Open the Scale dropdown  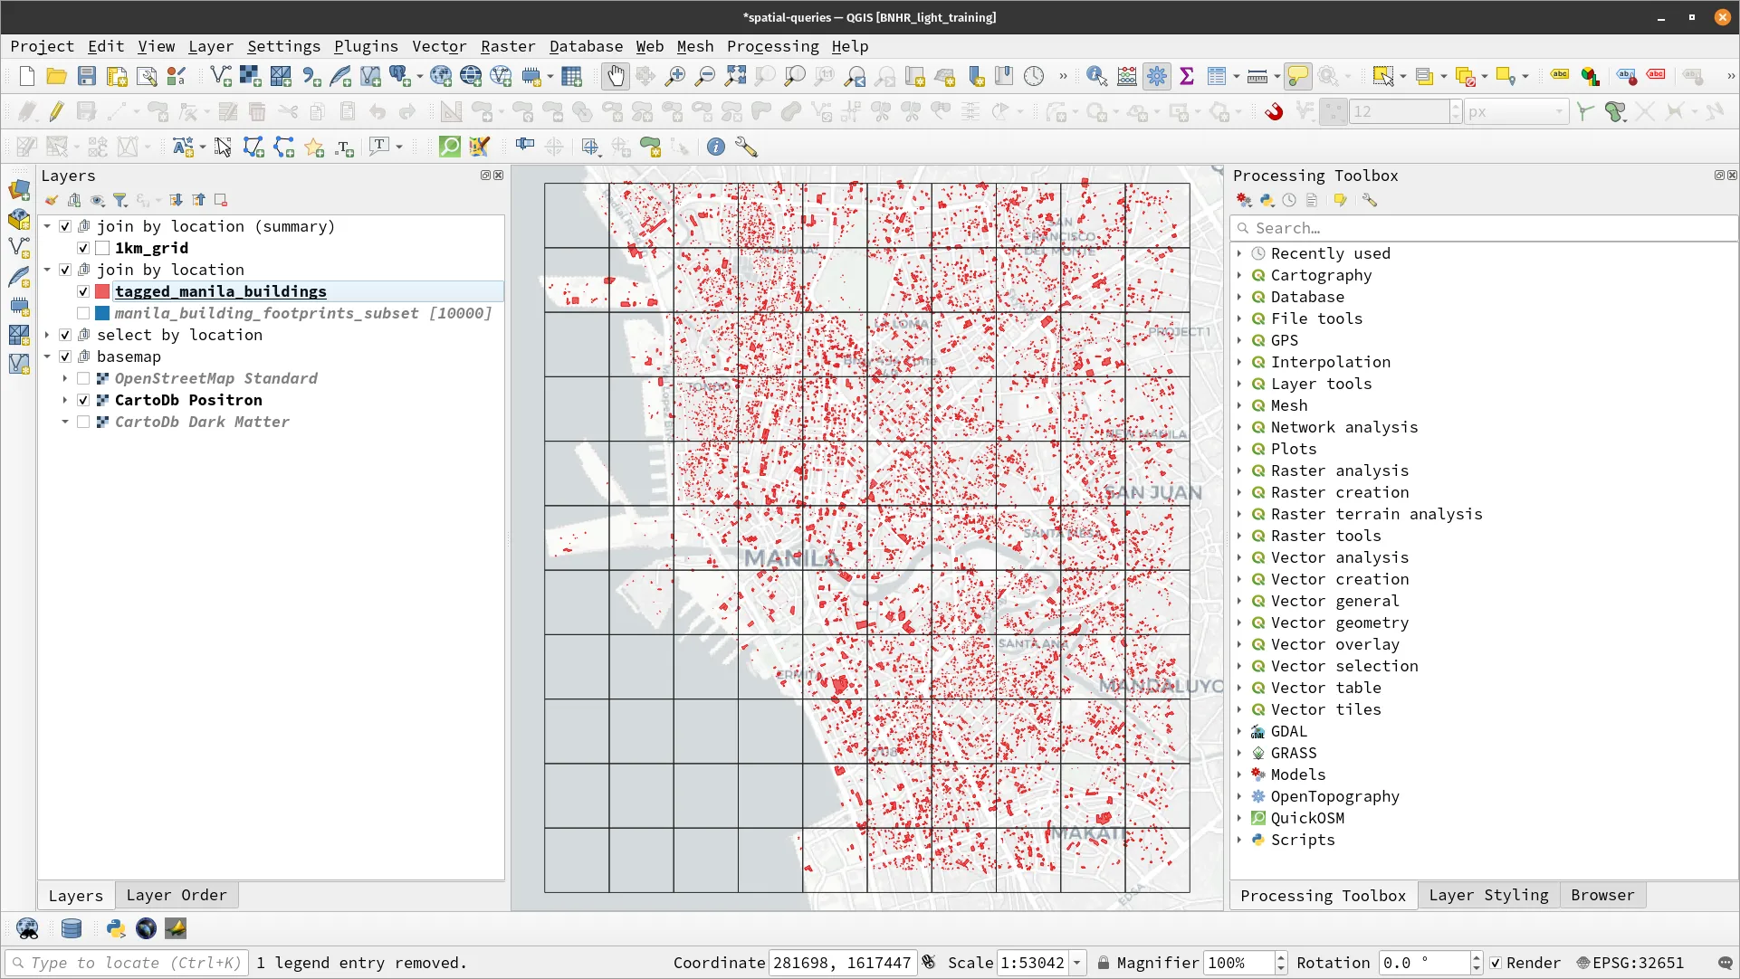point(1077,963)
